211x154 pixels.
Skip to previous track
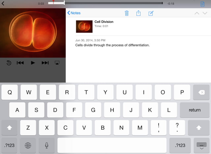tap(20, 63)
